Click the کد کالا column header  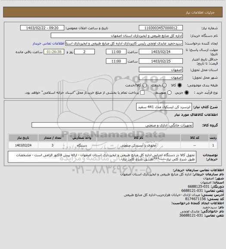tap(195, 137)
